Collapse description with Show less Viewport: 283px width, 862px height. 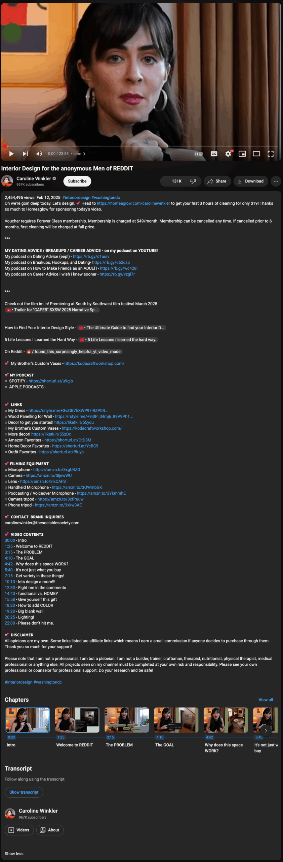[x=14, y=854]
